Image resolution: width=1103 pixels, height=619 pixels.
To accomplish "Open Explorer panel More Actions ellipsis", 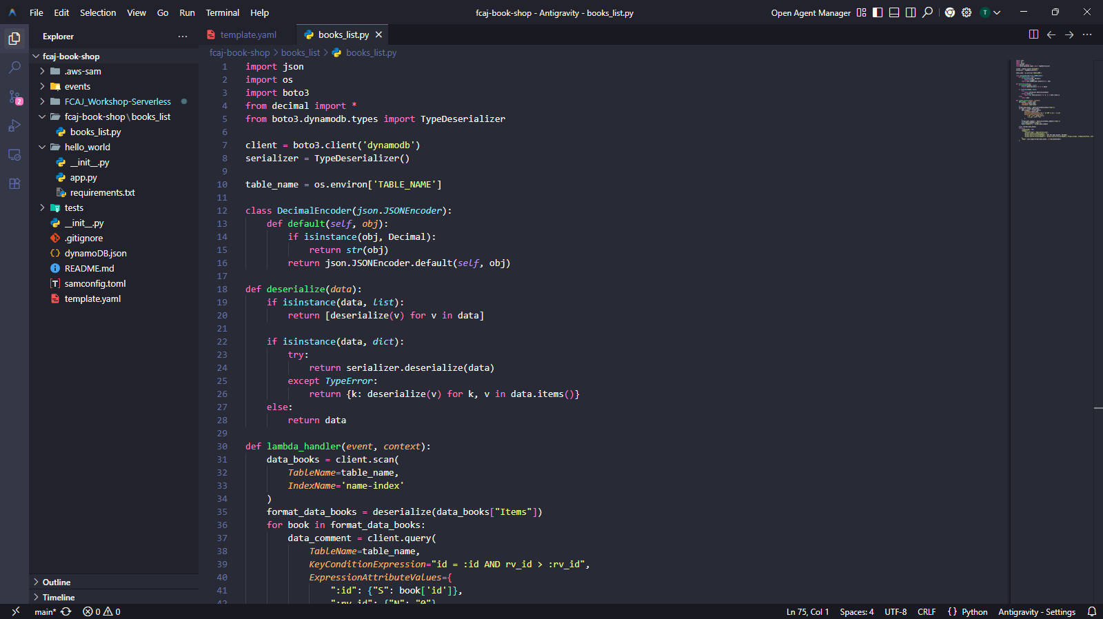I will (x=183, y=37).
